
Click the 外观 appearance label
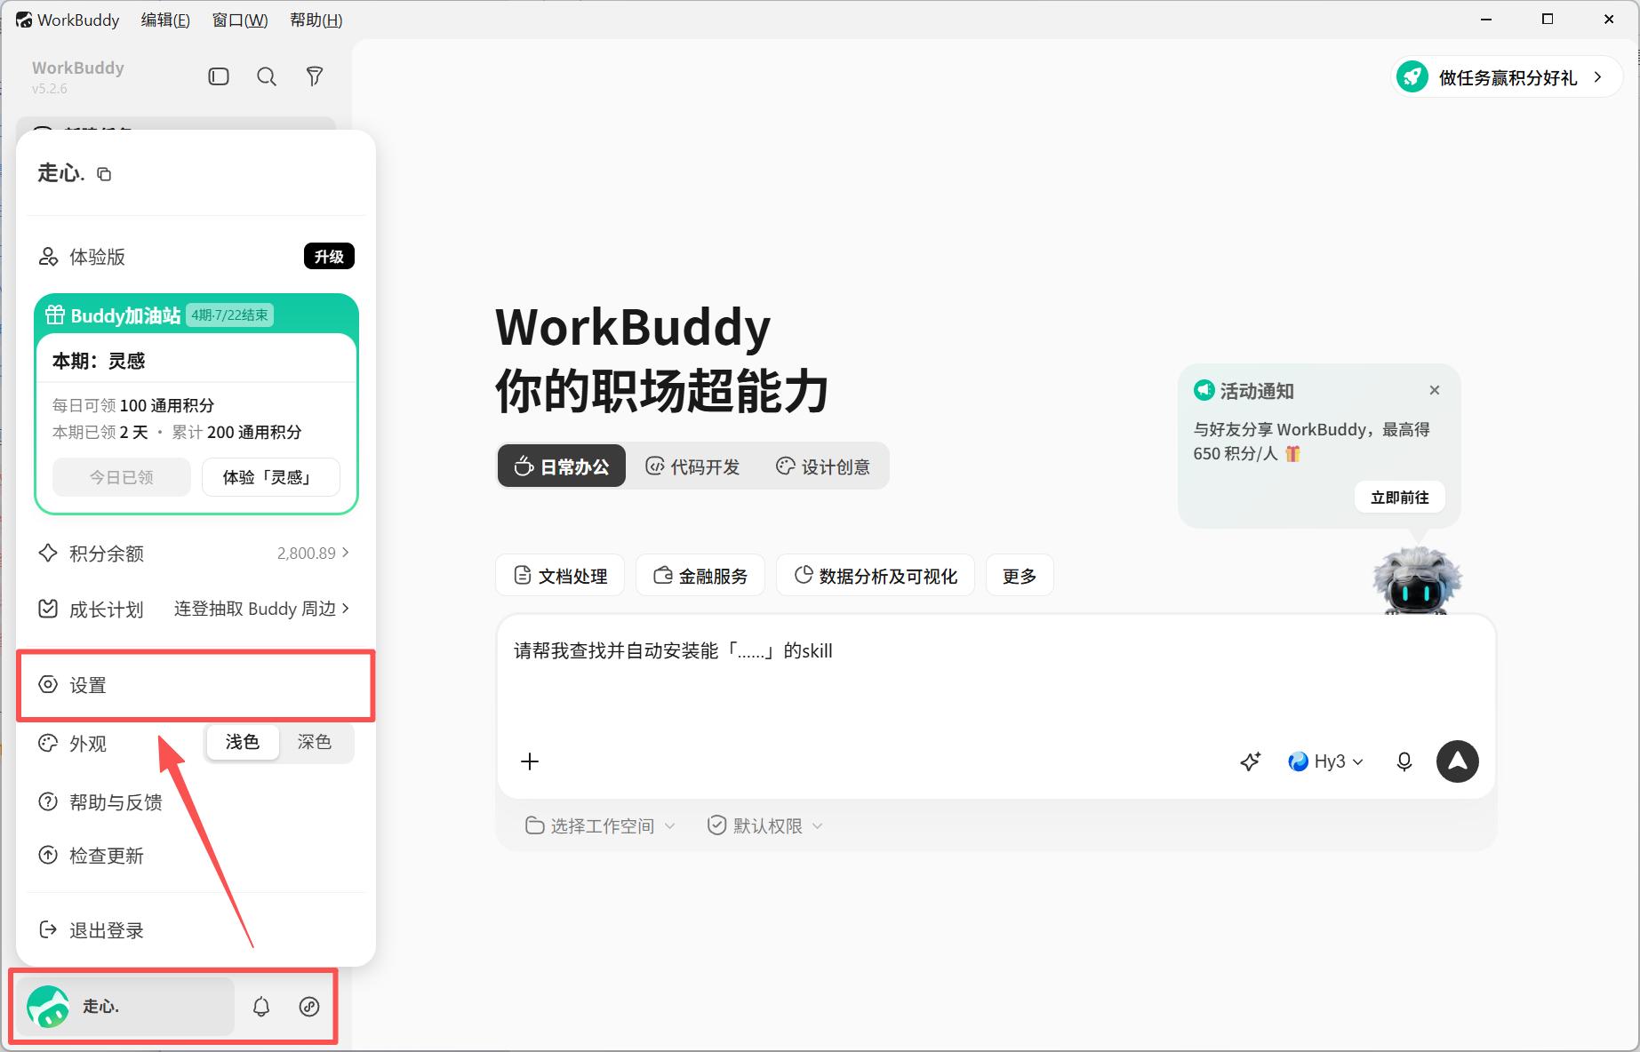pos(88,744)
